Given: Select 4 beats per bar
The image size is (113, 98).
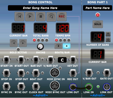Looking at the screenshot, I should click(x=67, y=46).
